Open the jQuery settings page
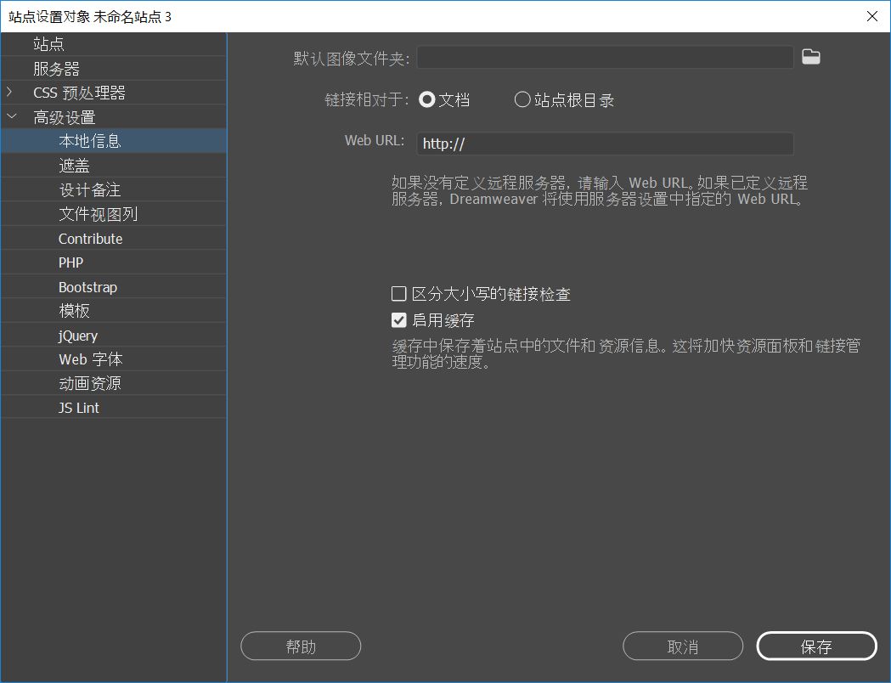 coord(114,336)
